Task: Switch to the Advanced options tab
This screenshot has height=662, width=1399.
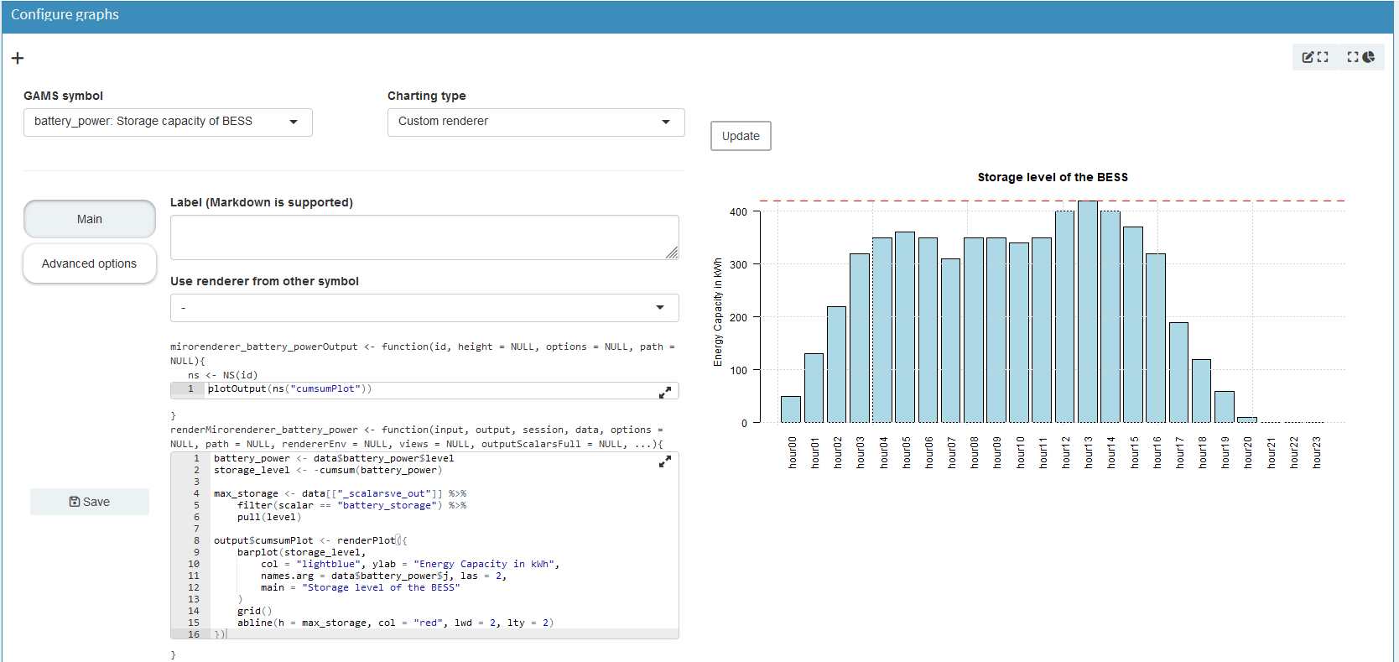Action: point(90,263)
